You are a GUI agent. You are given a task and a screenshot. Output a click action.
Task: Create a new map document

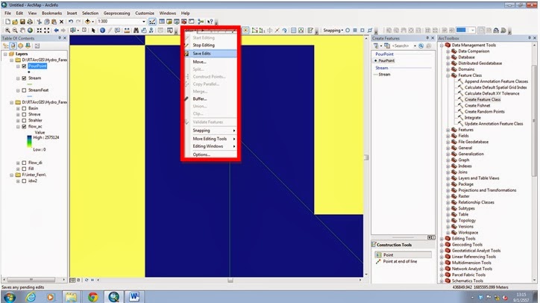click(x=7, y=22)
